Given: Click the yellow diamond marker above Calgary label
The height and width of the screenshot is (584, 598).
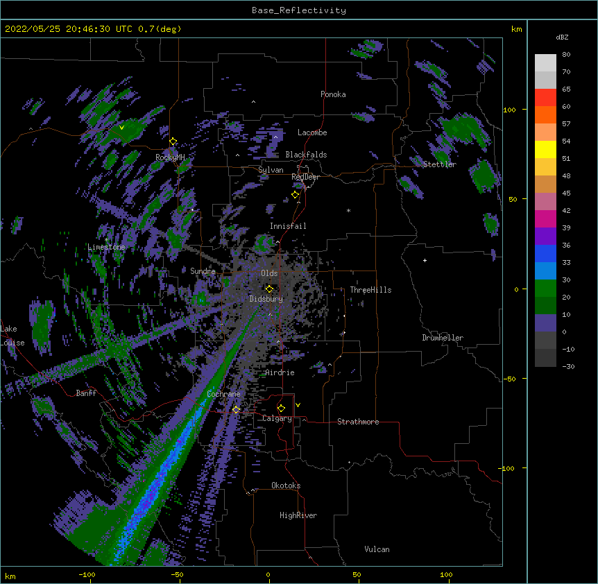Looking at the screenshot, I should coord(281,409).
